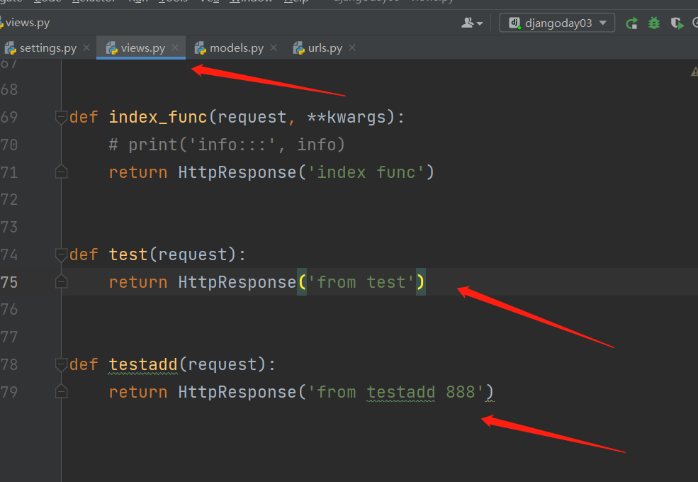Click the warning indicator at editor top right

click(694, 72)
